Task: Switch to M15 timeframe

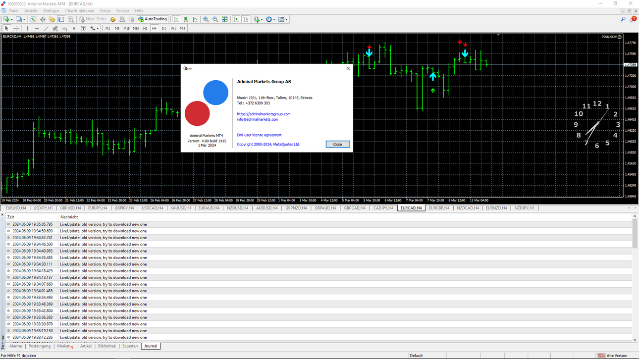Action: [126, 28]
